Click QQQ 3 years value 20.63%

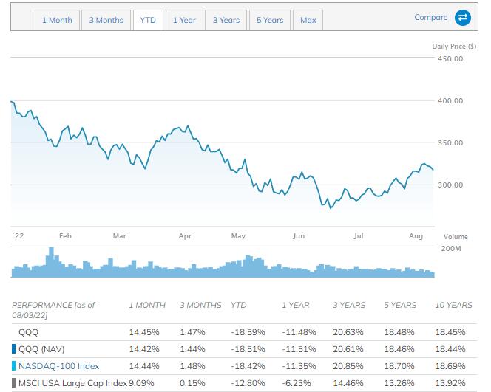click(348, 332)
